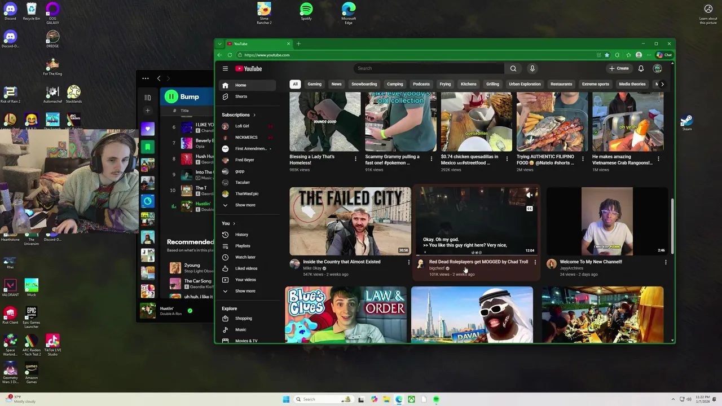Open Welcome To My New Channel thumbnail

607,221
